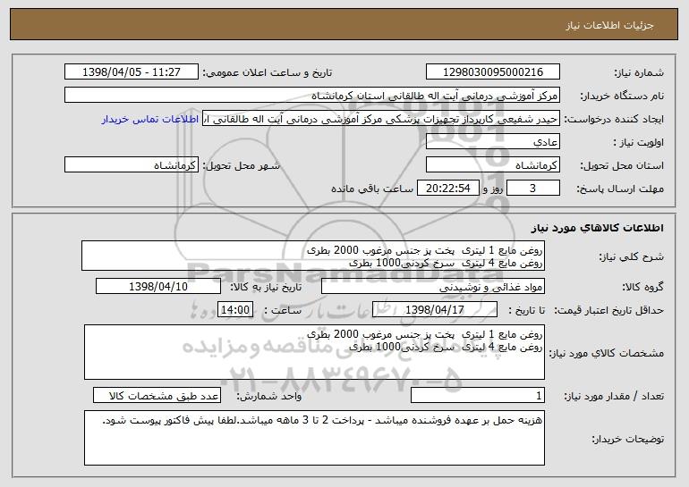The width and height of the screenshot is (689, 487).
Task: Click the نام دستگاه خریدار field
Action: 312,95
